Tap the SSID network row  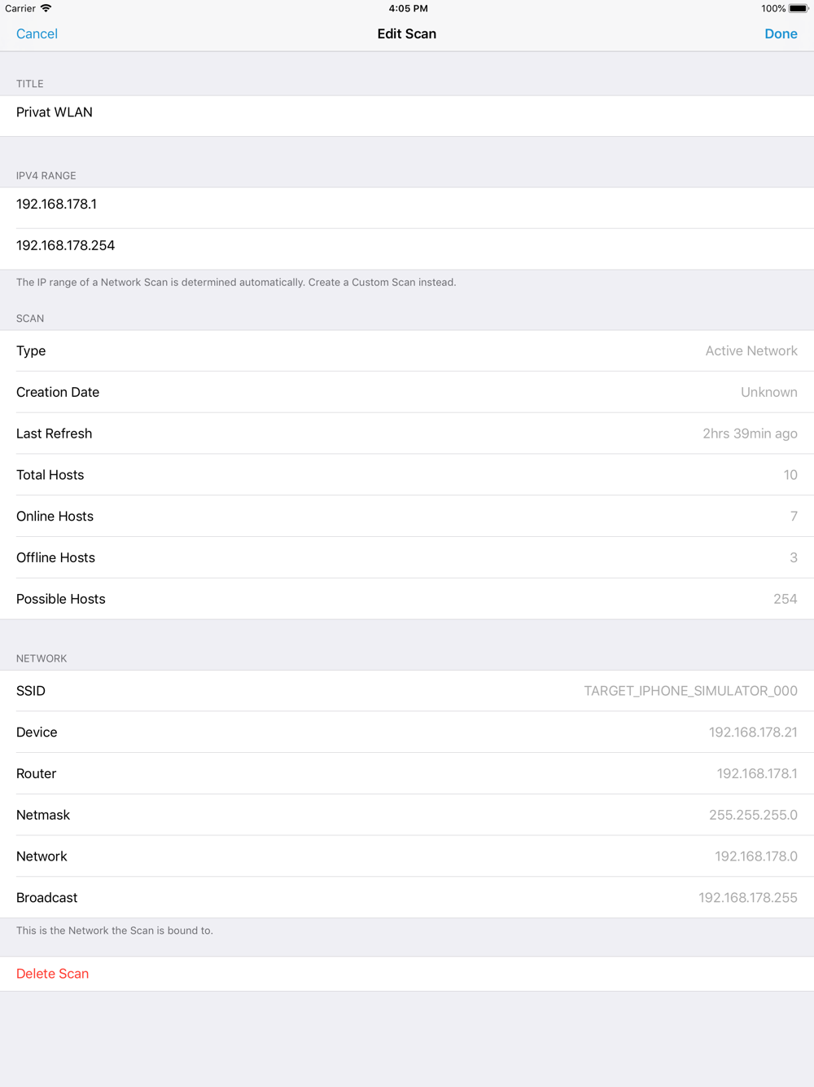click(407, 691)
